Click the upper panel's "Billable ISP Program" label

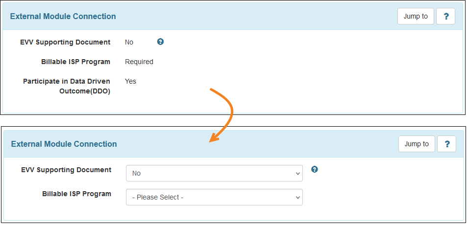75,62
